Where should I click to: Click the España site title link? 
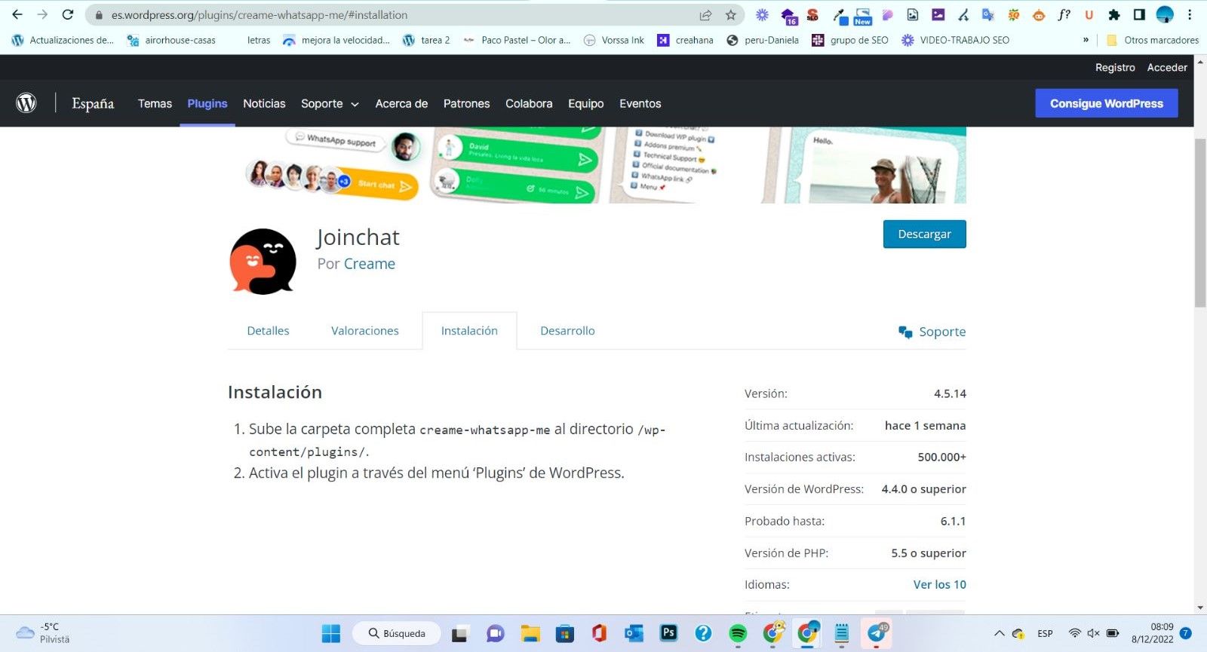click(x=93, y=103)
